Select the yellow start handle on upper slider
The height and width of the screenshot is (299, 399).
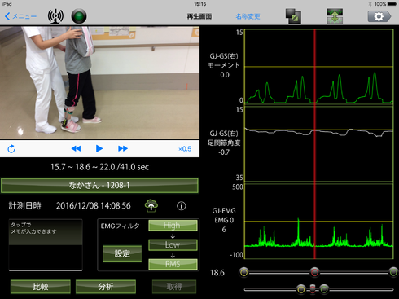(244, 272)
